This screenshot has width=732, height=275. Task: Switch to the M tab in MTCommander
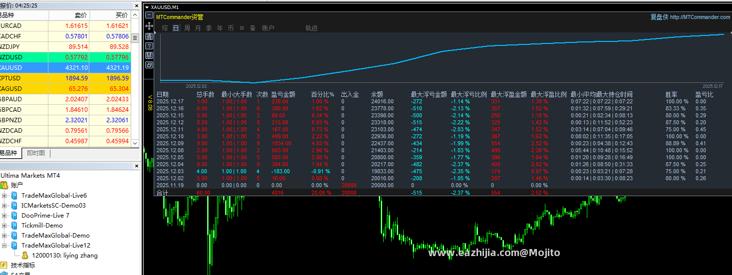coord(242,28)
